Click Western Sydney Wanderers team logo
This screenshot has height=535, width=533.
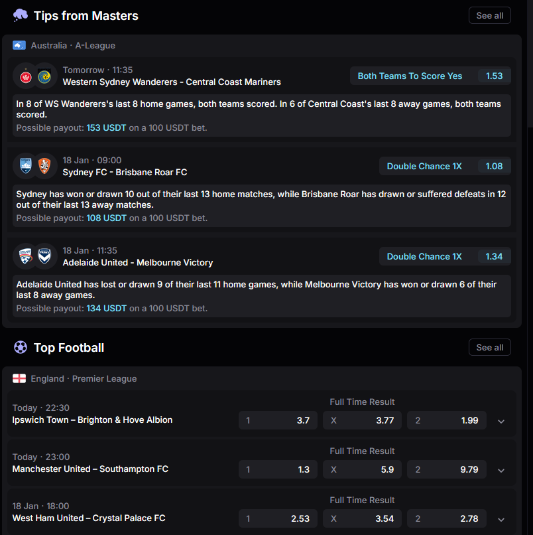[26, 76]
